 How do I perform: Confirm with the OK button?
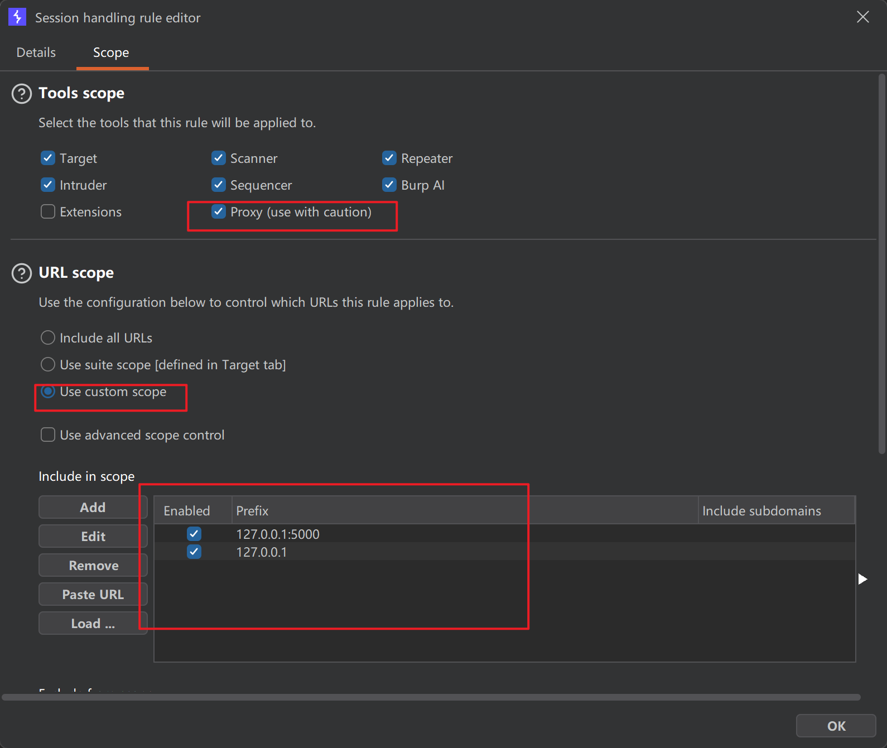click(836, 726)
